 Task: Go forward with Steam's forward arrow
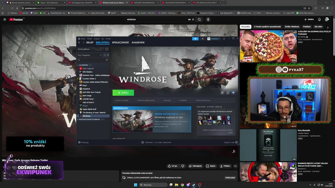[83, 43]
